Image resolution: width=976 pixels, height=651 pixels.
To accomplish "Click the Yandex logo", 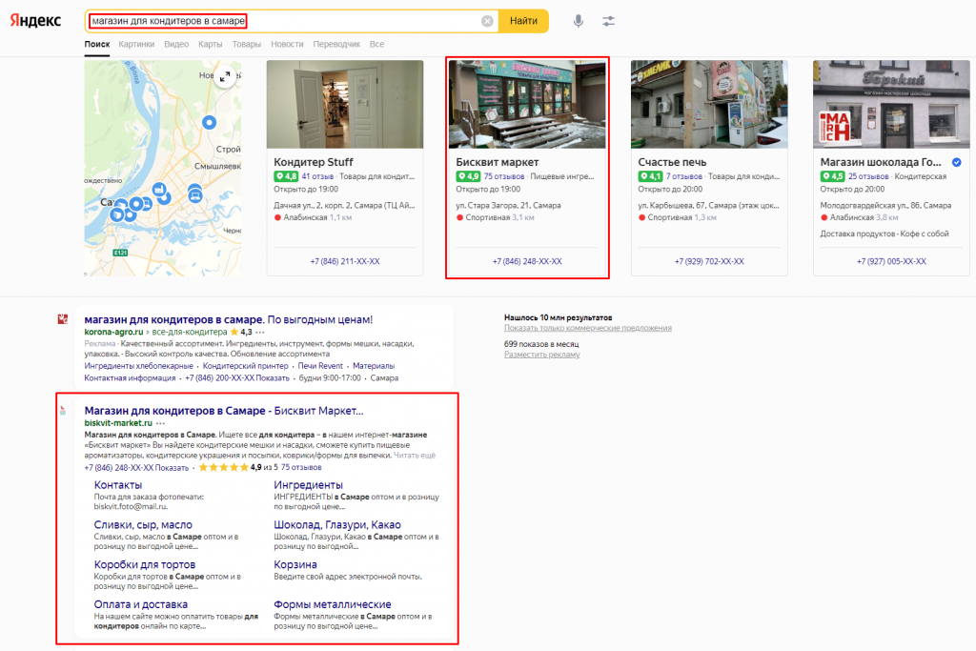I will 35,21.
